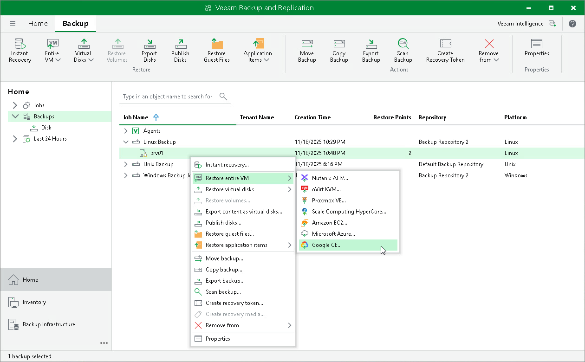Click the search magnifier icon

pyautogui.click(x=223, y=97)
